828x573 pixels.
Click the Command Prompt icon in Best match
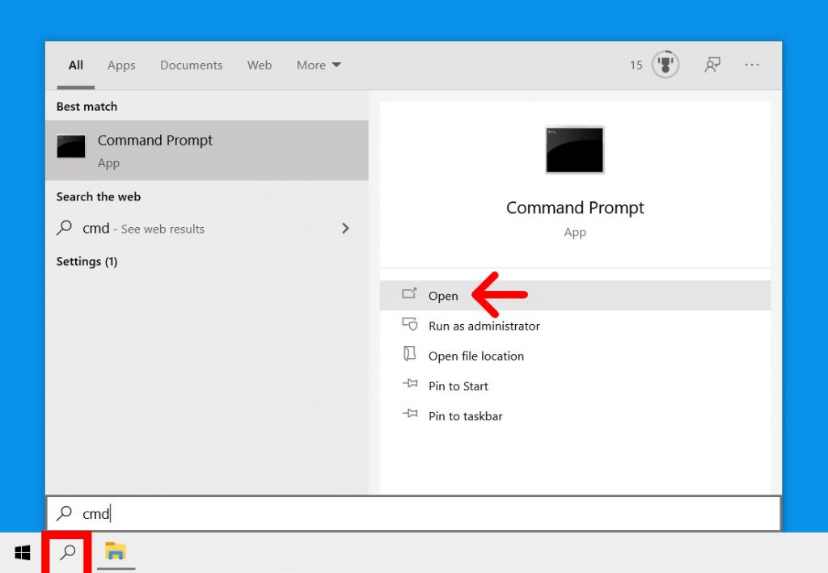point(71,146)
